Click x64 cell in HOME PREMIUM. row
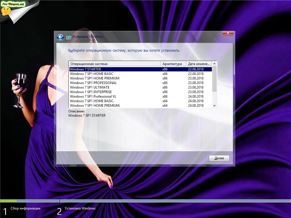The width and height of the screenshot is (291, 218). coord(165,106)
